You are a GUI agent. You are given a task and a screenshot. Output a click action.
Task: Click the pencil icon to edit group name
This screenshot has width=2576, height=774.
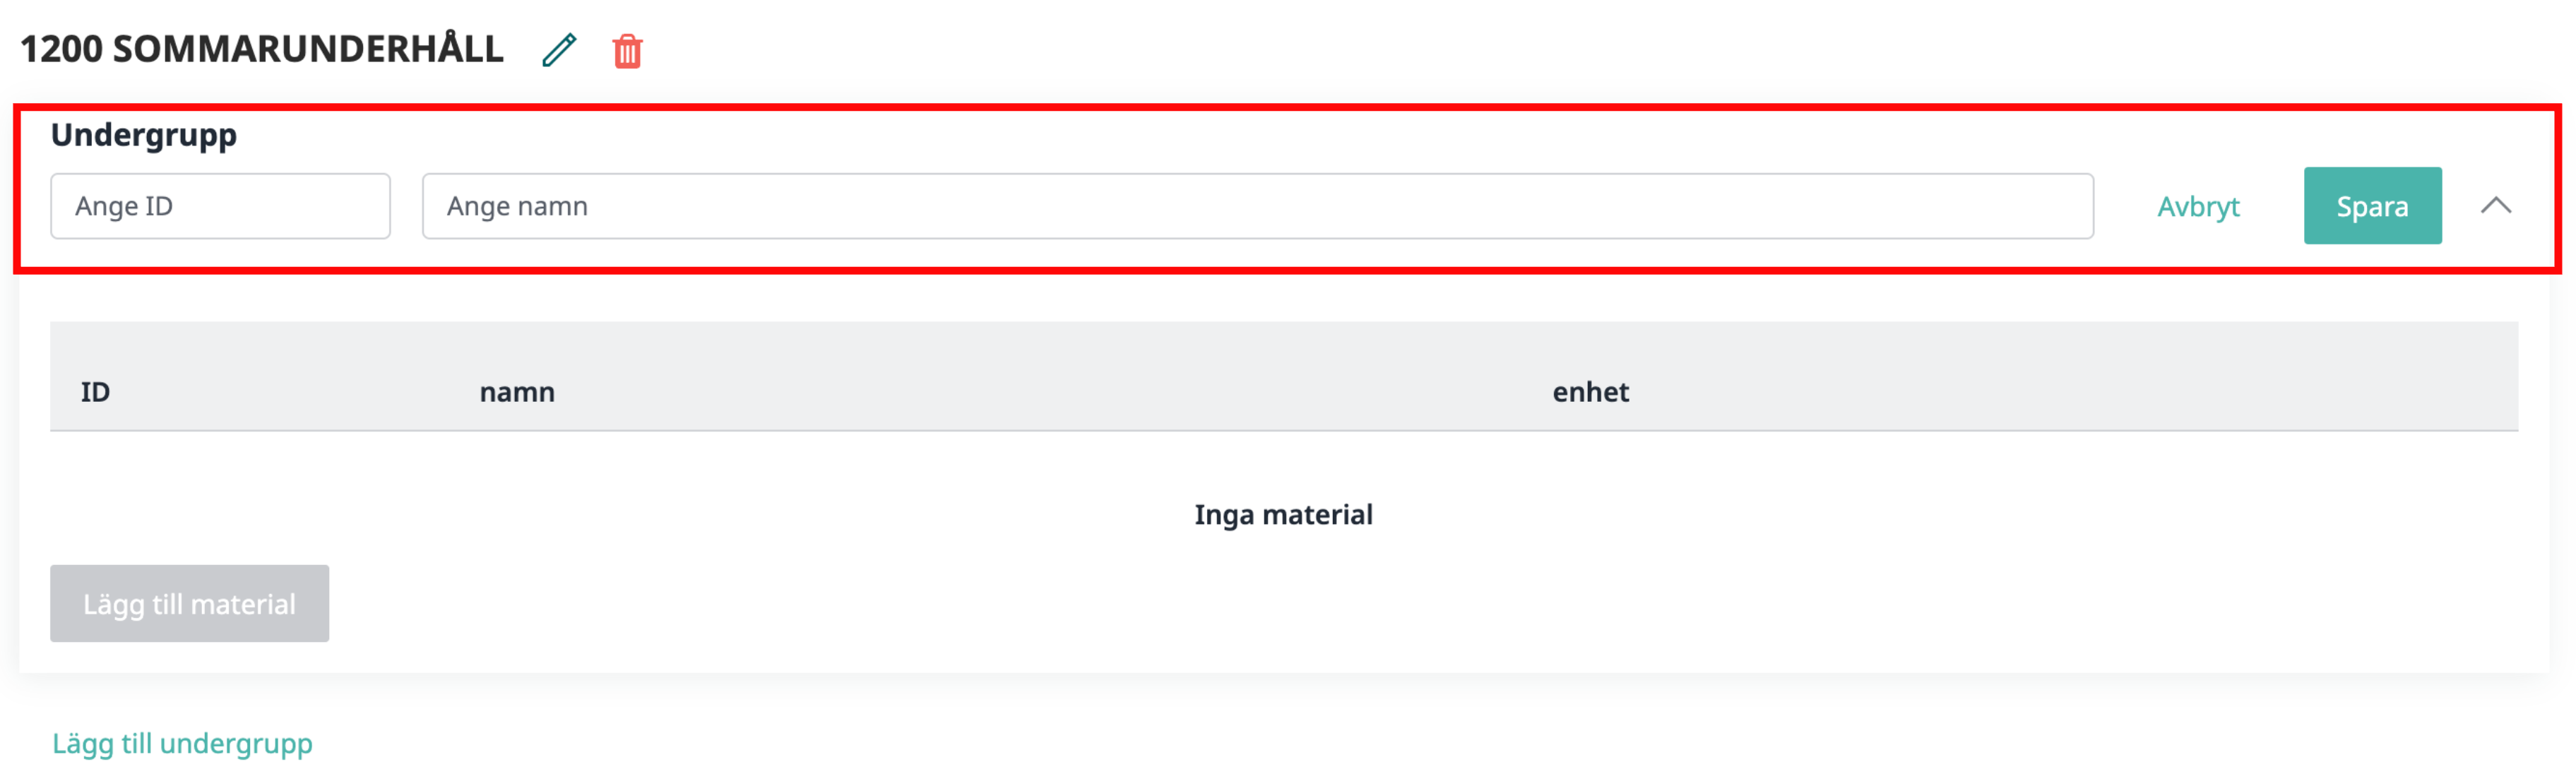click(x=559, y=50)
